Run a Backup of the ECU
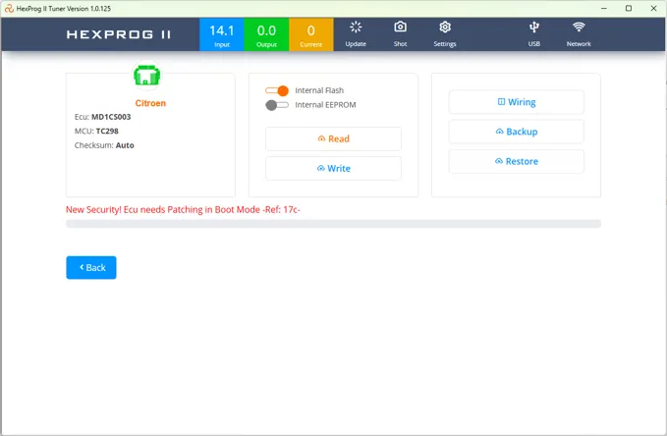Screen dimensions: 667x436 [517, 132]
